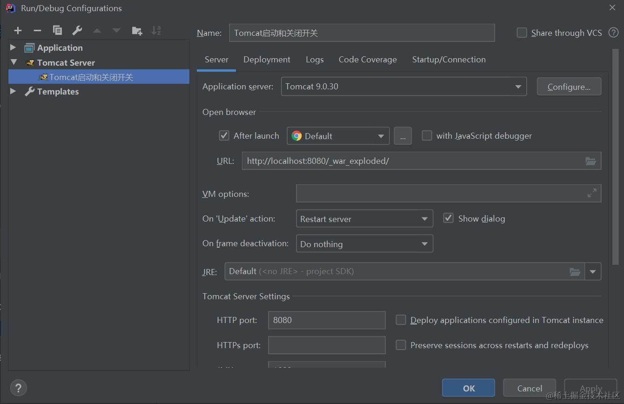This screenshot has width=624, height=404.
Task: Click the Tomcat Server cat icon in tree
Action: click(30, 62)
